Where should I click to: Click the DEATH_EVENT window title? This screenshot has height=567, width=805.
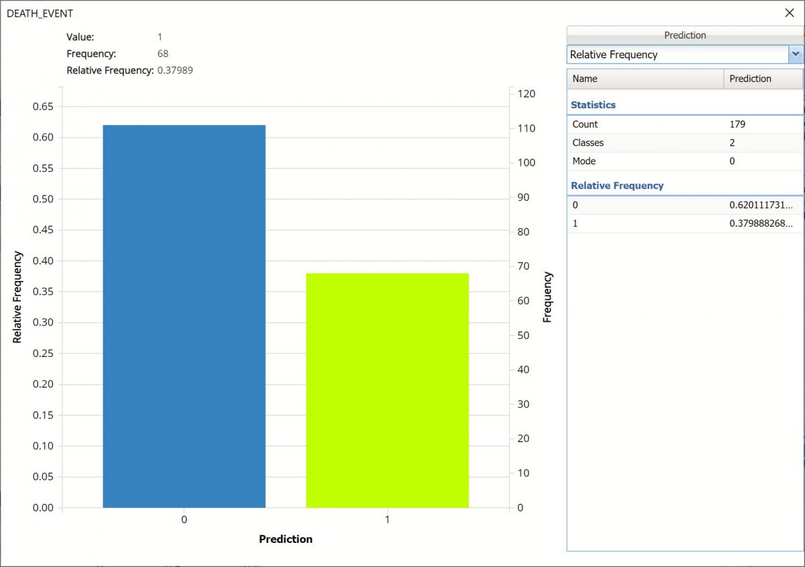click(x=40, y=13)
